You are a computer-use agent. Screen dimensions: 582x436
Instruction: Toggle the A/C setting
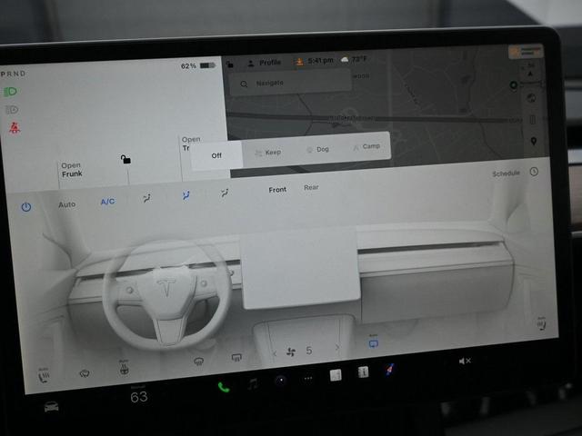tap(107, 201)
